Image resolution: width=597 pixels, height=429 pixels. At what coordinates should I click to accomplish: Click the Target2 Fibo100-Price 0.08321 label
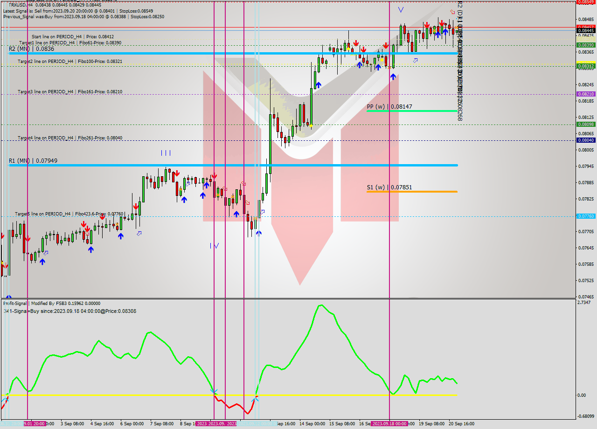pos(70,61)
